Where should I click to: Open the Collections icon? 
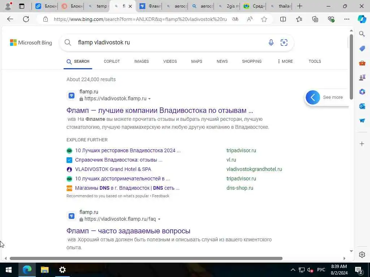coord(315,19)
